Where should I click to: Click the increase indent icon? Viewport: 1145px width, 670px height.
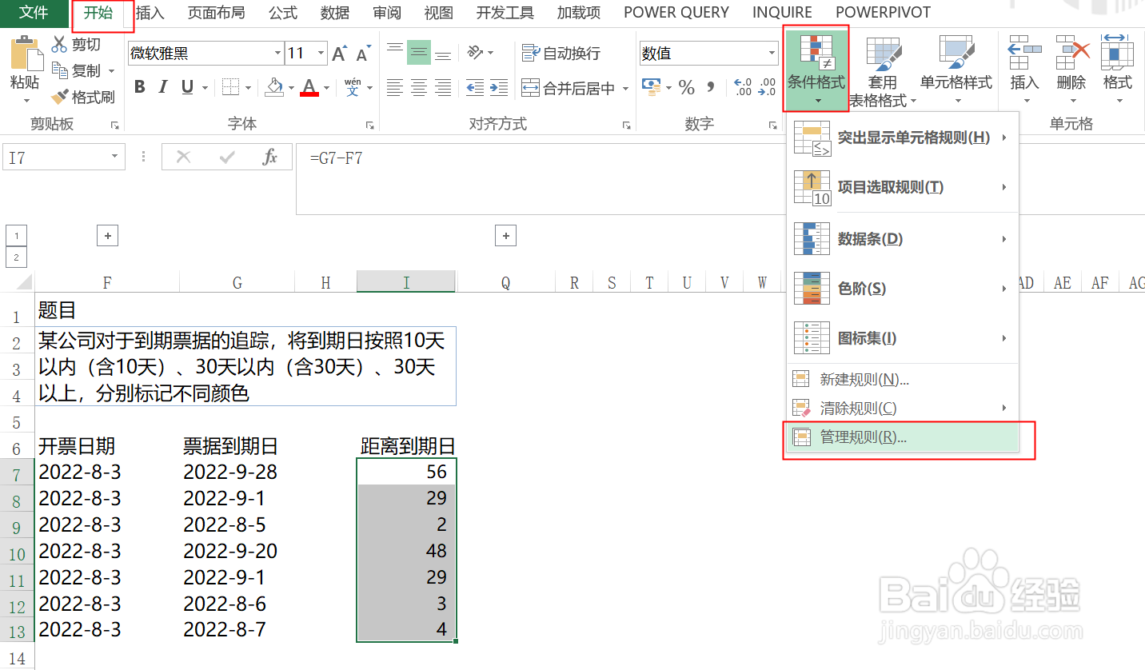click(x=499, y=87)
